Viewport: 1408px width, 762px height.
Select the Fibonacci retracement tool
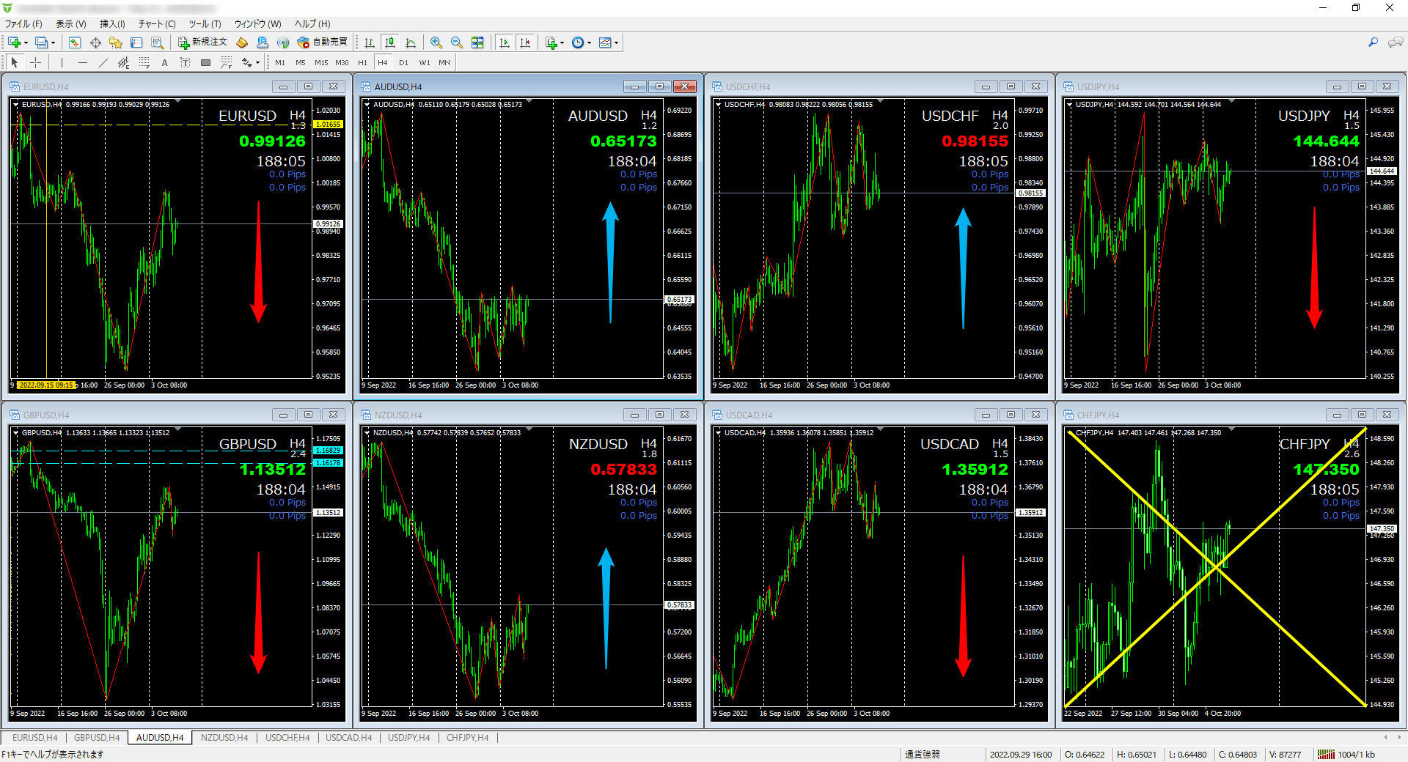tap(144, 63)
